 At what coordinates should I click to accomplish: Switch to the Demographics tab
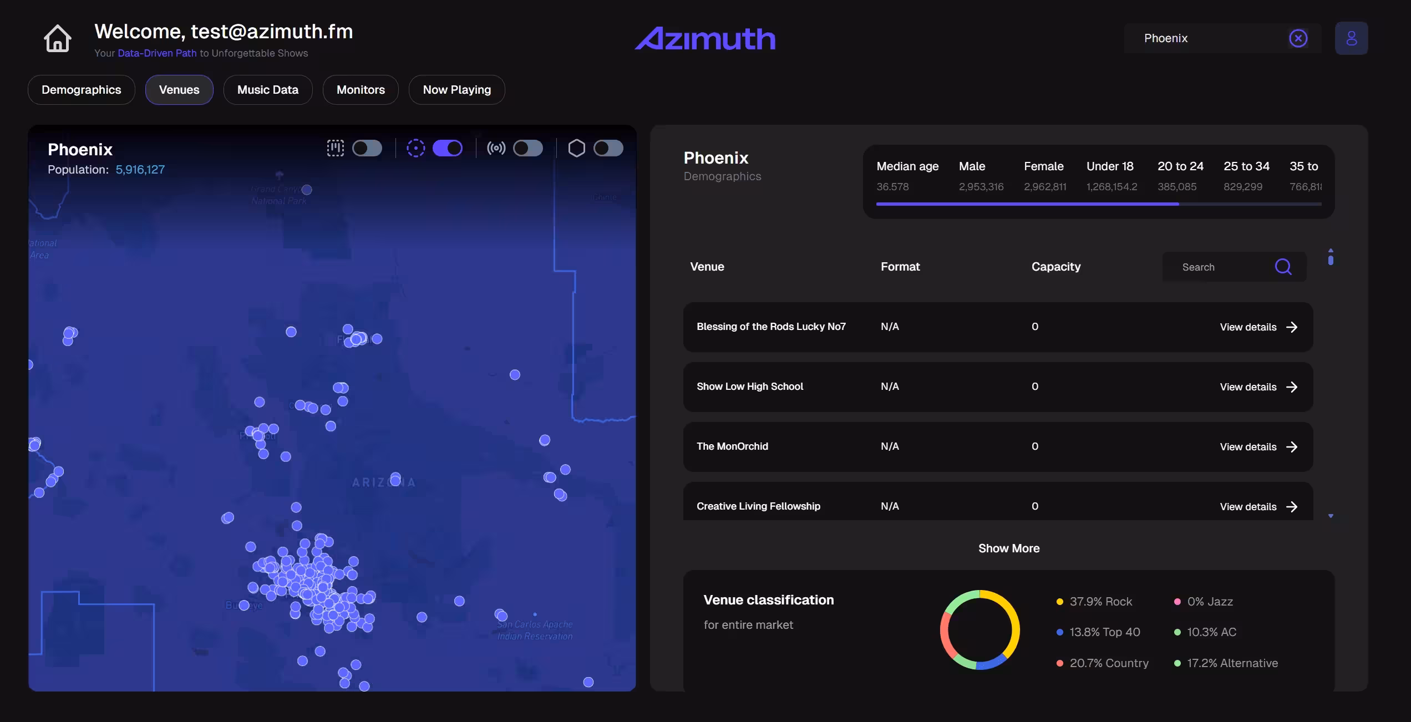pos(81,89)
